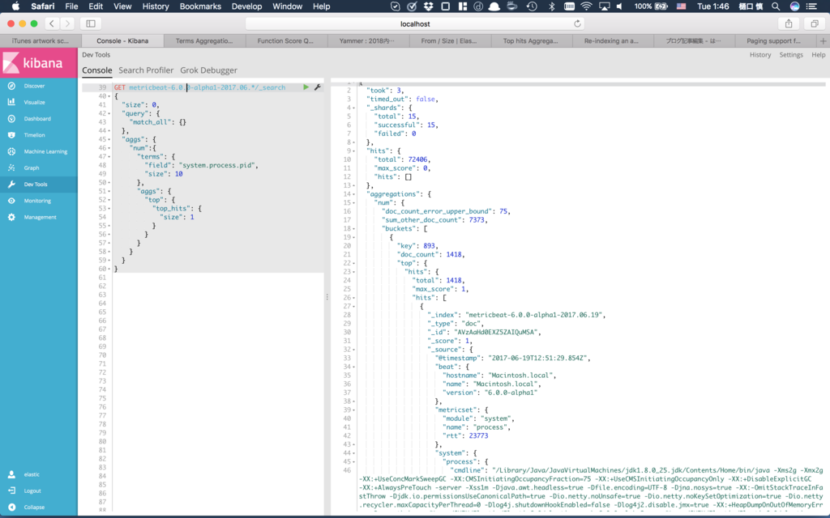Show all tabs with the tab overview icon
Image resolution: width=830 pixels, height=518 pixels.
coord(815,23)
